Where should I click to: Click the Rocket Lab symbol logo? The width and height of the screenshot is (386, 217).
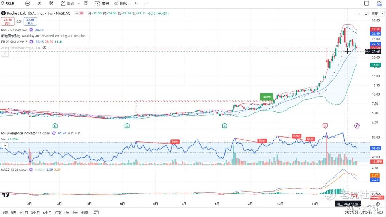(4, 13)
